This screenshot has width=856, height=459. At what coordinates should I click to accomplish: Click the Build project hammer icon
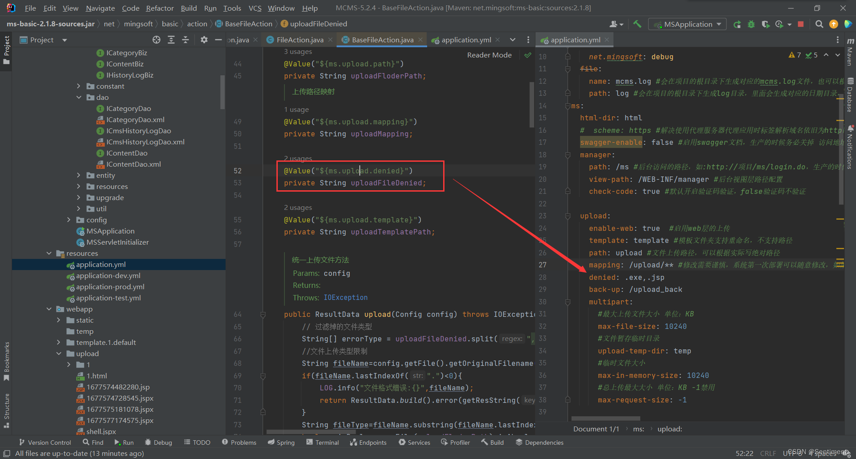click(637, 24)
